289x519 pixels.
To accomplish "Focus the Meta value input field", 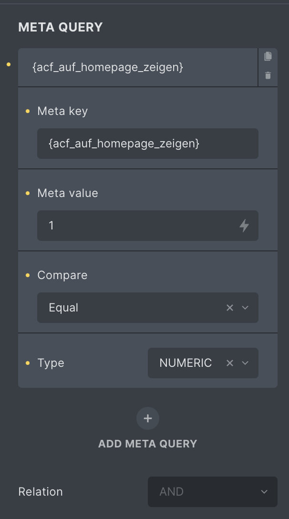I will 138,226.
